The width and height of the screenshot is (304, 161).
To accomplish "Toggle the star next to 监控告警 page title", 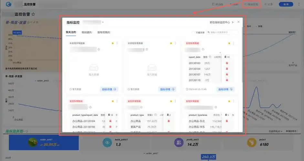I will pyautogui.click(x=33, y=14).
